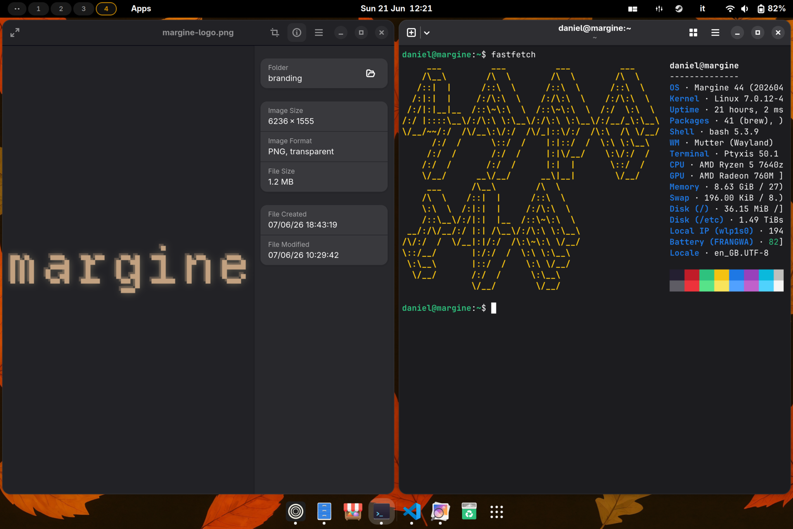Launch the concentric-circles app in dock
Viewport: 793px width, 529px height.
296,512
